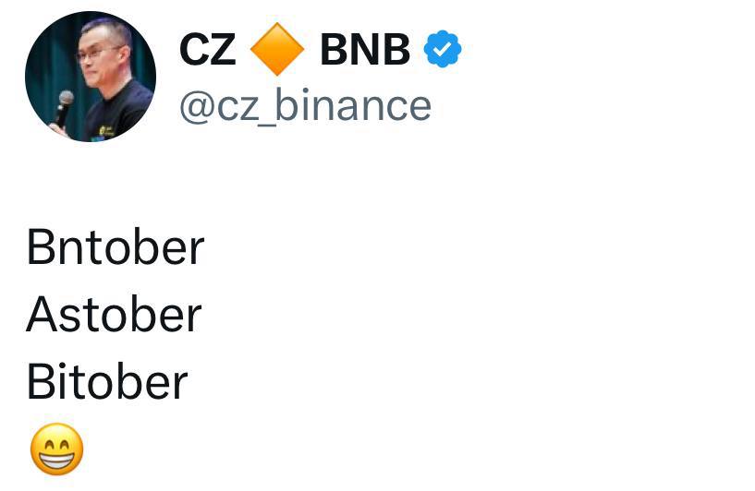755x491 pixels.
Task: Click the "CZ" display name
Action: 208,51
